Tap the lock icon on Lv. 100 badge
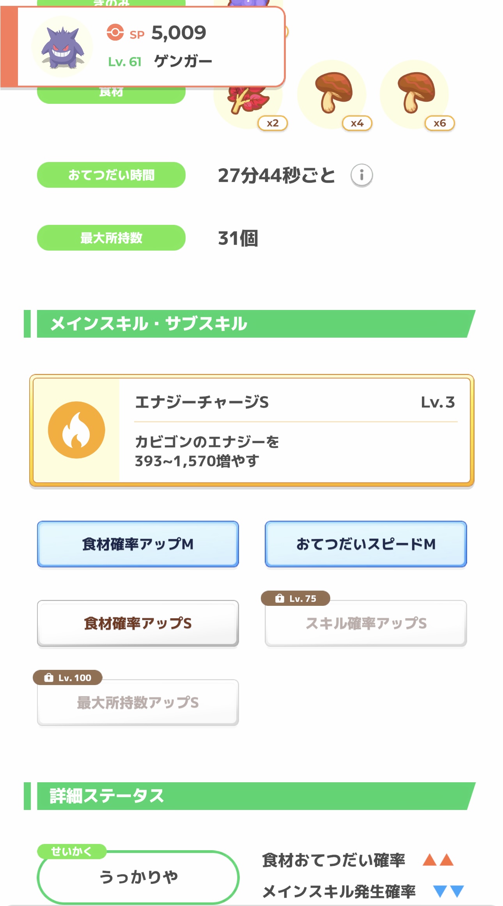Image resolution: width=503 pixels, height=906 pixels. (49, 678)
